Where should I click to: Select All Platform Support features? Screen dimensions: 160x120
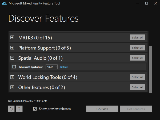(x=138, y=48)
